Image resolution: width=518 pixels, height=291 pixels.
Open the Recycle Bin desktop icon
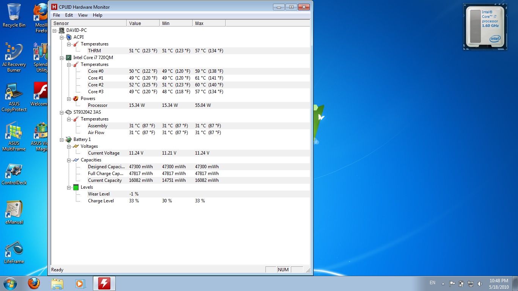click(14, 15)
